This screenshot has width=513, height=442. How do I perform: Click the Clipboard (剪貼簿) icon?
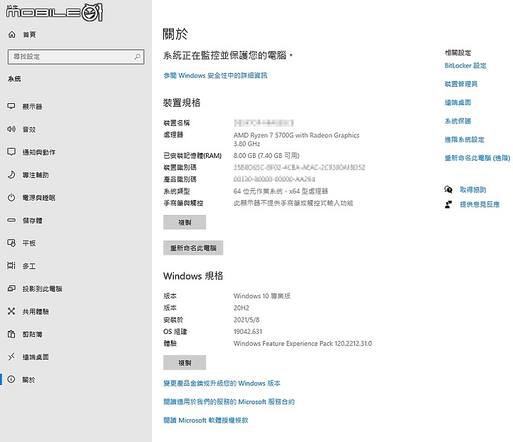tap(11, 334)
